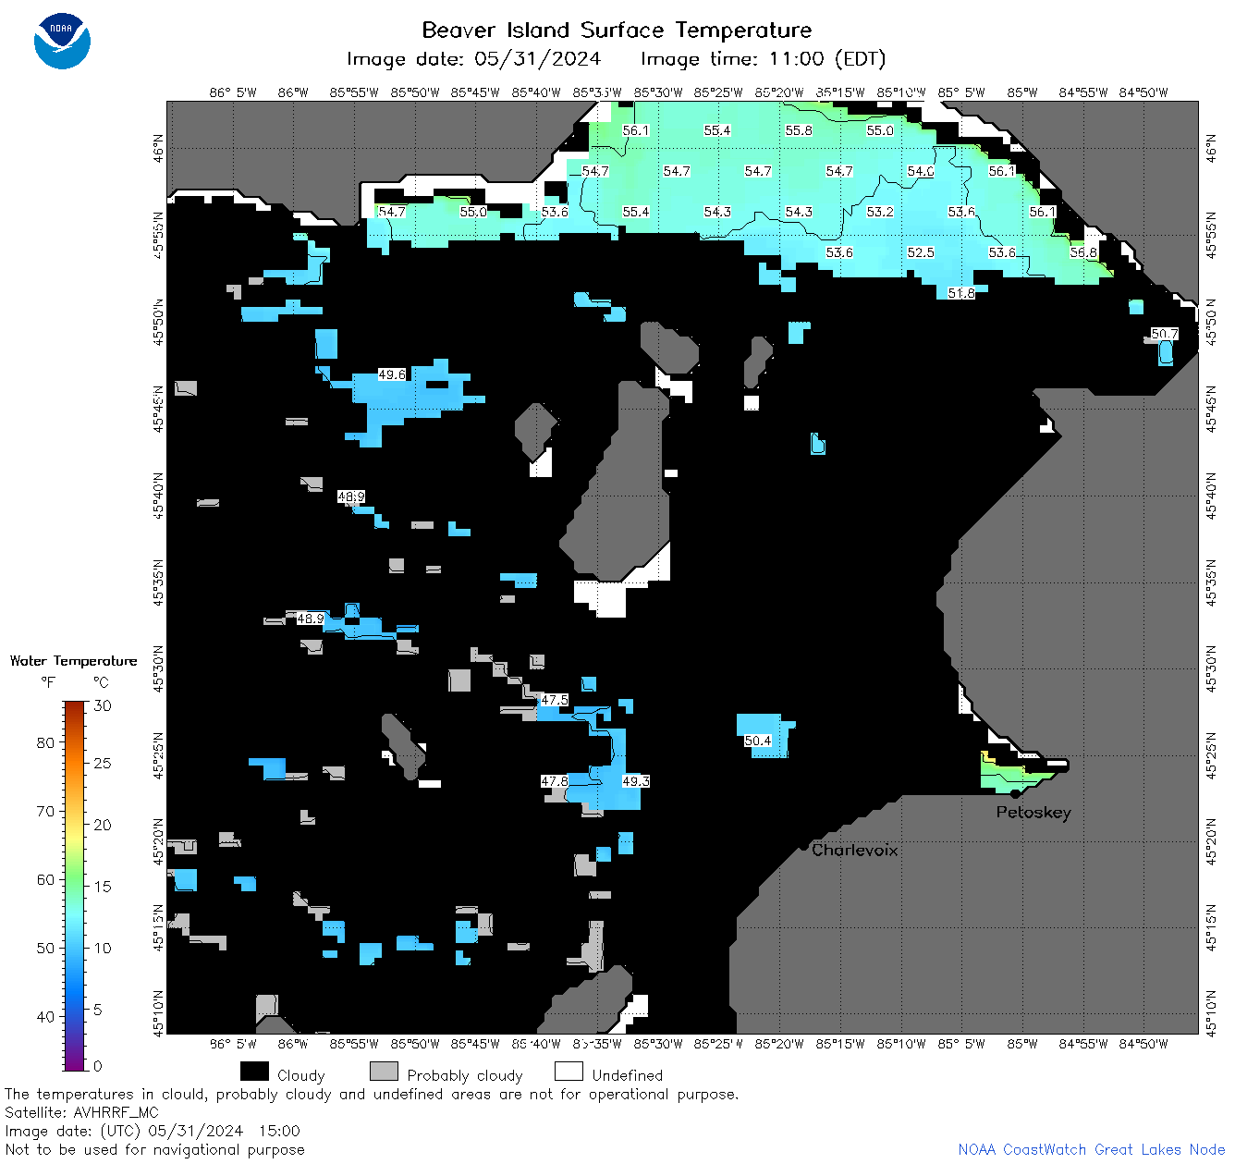Select the 55.8 temperature reading
The height and width of the screenshot is (1164, 1235).
pos(799,130)
